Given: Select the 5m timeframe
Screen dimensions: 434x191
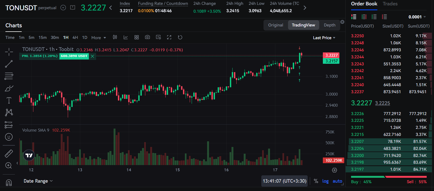Looking at the screenshot, I should (x=31, y=38).
